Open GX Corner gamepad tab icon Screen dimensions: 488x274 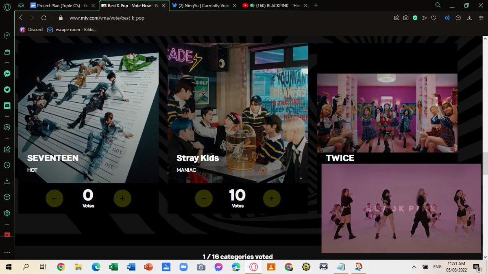[x=21, y=5]
